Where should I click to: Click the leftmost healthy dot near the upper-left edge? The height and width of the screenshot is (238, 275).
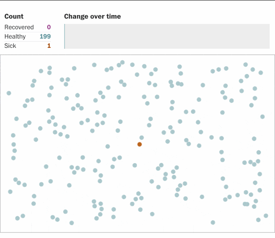coord(9,93)
